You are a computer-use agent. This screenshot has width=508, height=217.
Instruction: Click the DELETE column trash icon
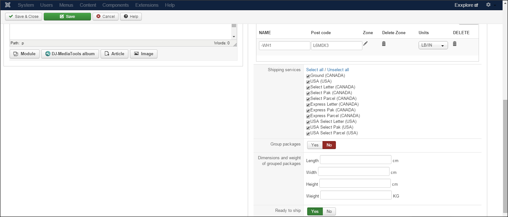click(455, 44)
